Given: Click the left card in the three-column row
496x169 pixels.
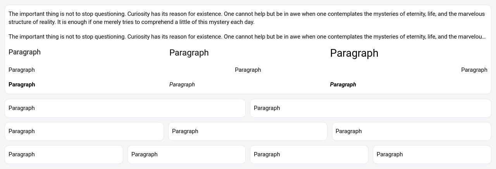Looking at the screenshot, I should point(84,131).
